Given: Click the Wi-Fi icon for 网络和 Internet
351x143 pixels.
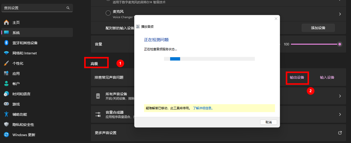Looking at the screenshot, I should (6, 53).
